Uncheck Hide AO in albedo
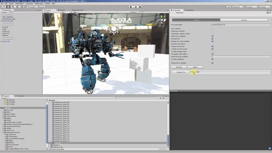272x153 pixels. tap(212, 36)
